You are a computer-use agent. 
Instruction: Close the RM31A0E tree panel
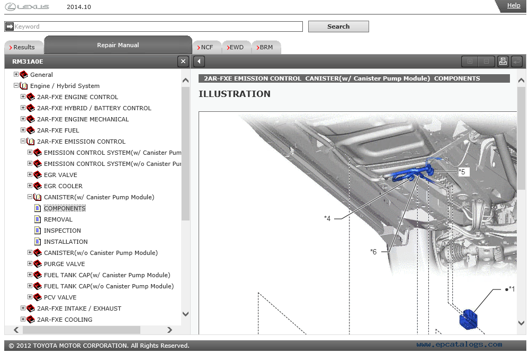[x=183, y=61]
